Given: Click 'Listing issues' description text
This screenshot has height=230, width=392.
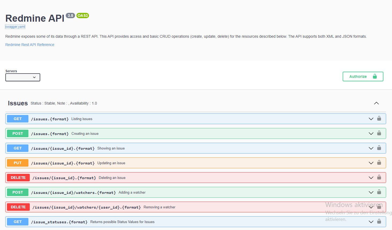Looking at the screenshot, I should coord(82,119).
